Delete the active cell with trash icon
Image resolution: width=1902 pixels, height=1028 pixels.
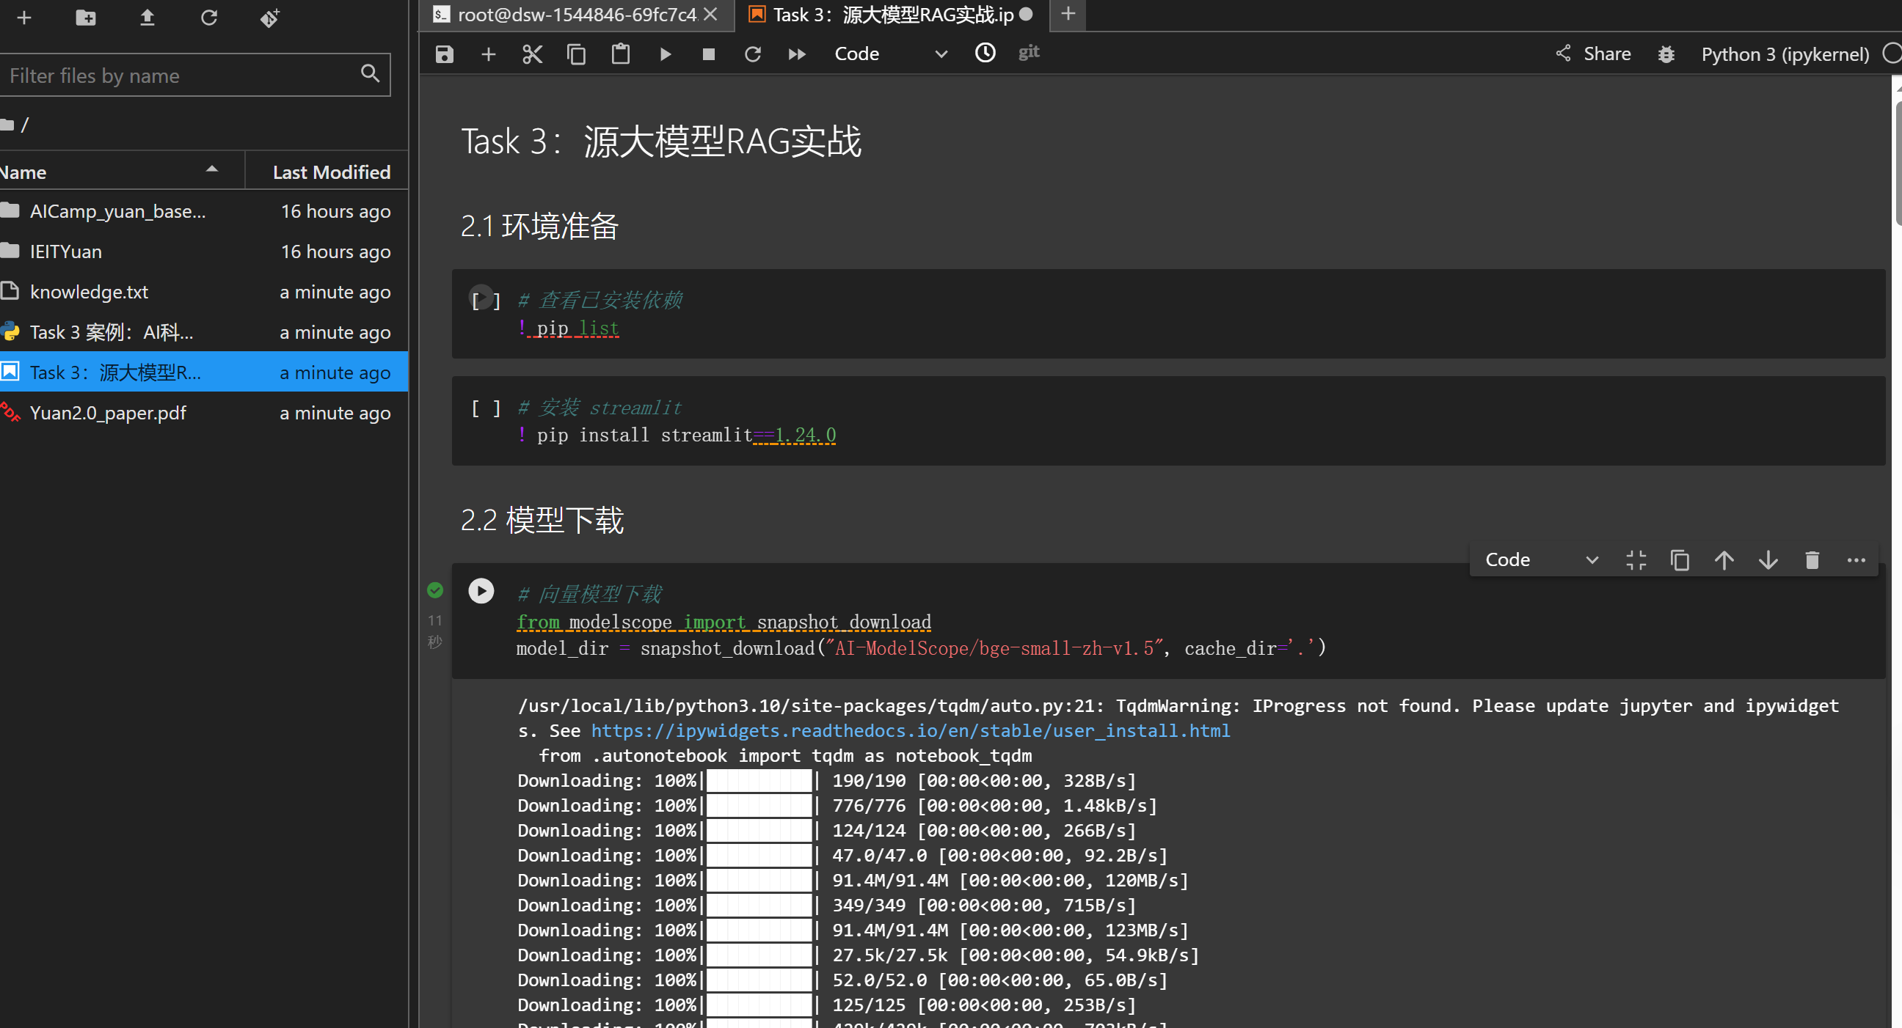pyautogui.click(x=1811, y=560)
